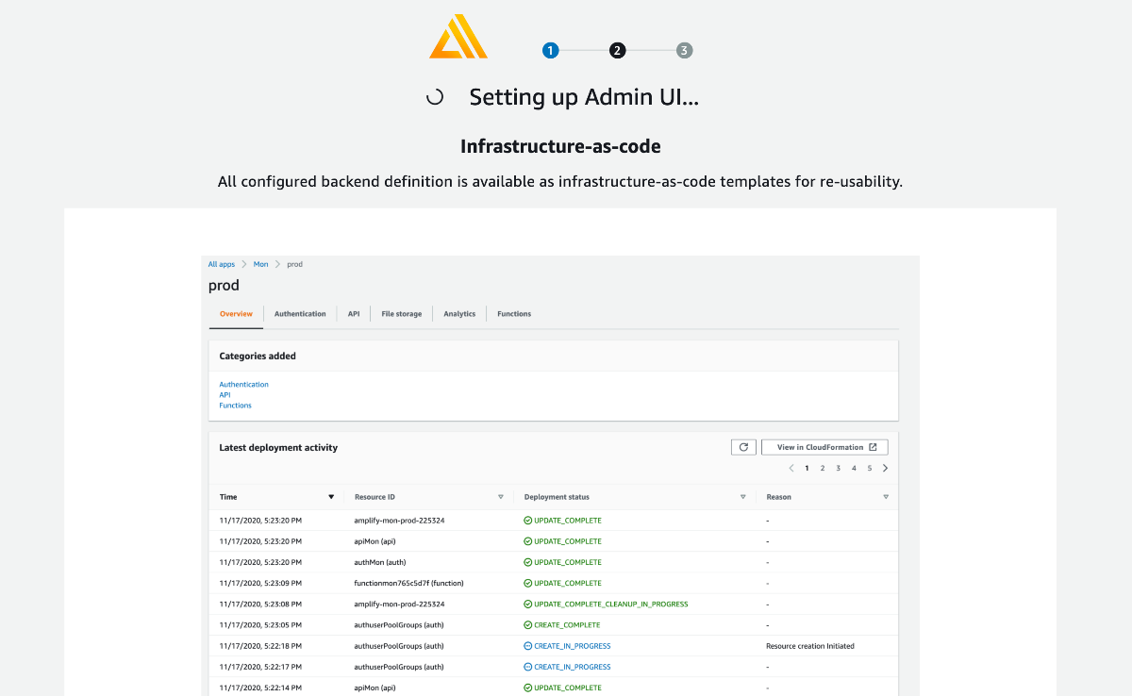Click the Reason column header
Viewport: 1132px width, 696px height.
(x=779, y=497)
